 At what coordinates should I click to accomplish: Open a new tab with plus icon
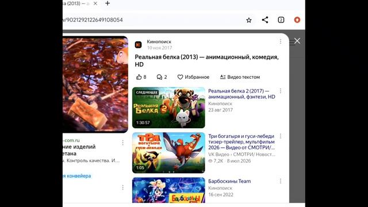tap(108, 3)
